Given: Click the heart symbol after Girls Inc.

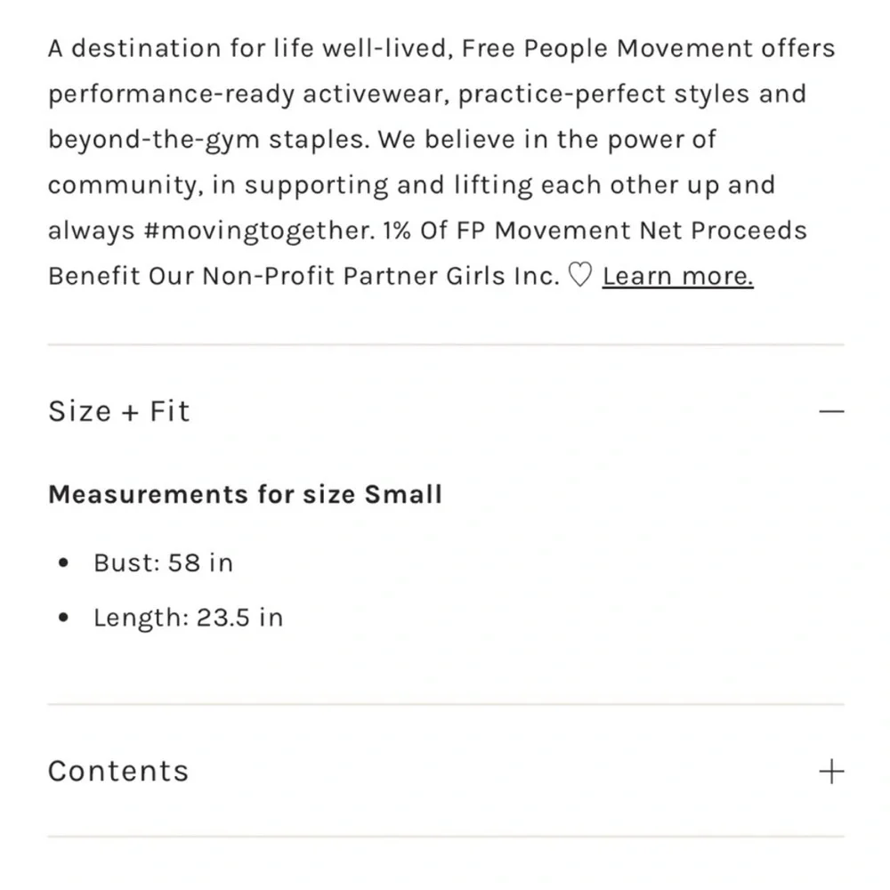Looking at the screenshot, I should click(579, 276).
